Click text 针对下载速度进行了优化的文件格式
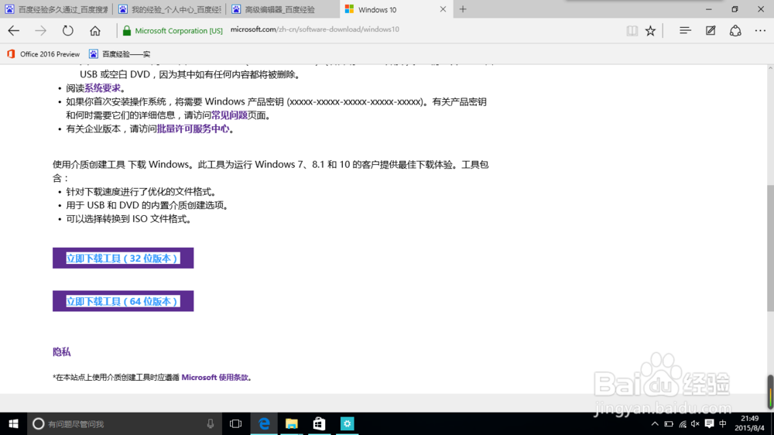This screenshot has width=774, height=435. [141, 192]
